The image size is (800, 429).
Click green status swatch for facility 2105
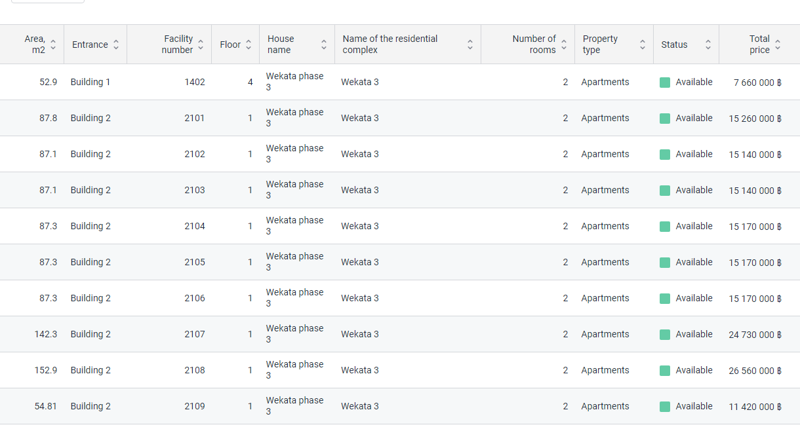point(665,263)
